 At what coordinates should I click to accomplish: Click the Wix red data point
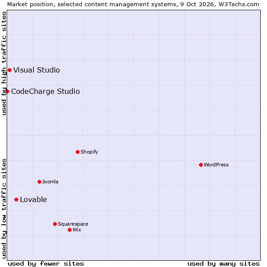click(69, 230)
